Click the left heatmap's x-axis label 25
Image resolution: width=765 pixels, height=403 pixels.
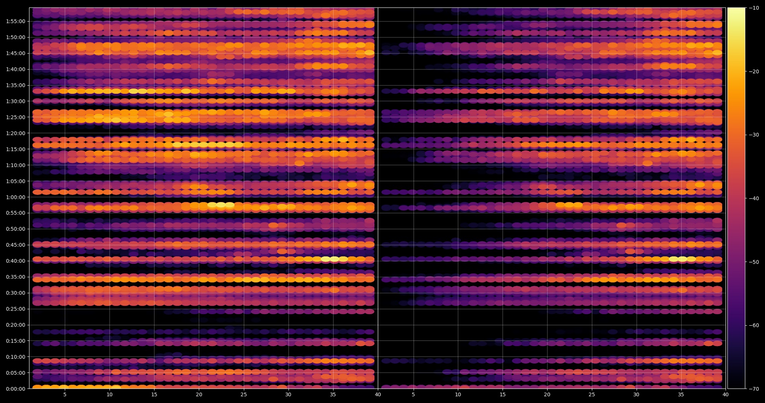[243, 395]
